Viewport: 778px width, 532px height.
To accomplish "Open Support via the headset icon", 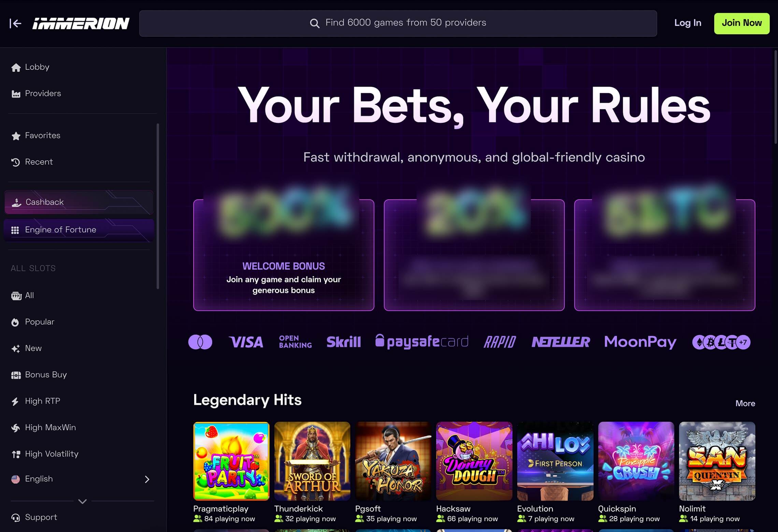I will 16,518.
